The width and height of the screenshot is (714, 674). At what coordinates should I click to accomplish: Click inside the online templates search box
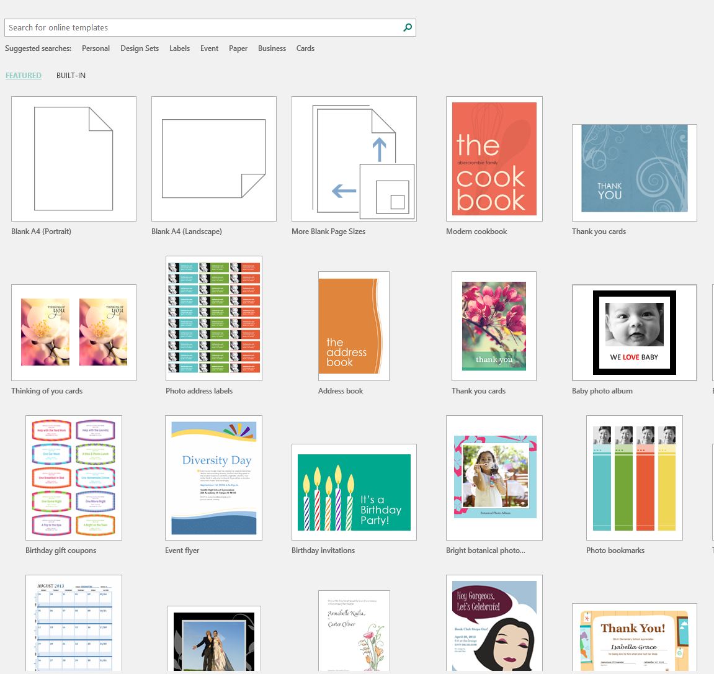[205, 27]
